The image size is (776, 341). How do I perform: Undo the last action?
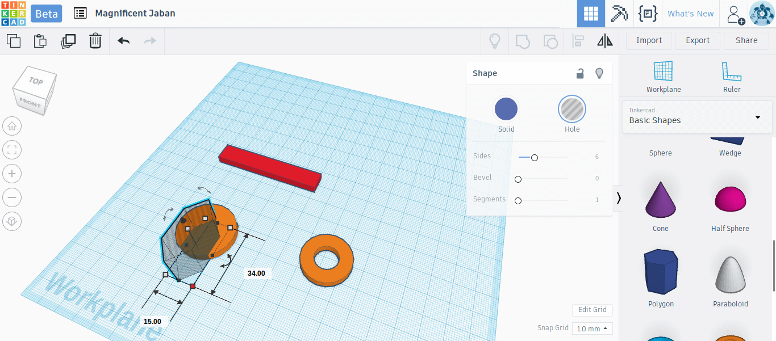click(123, 41)
